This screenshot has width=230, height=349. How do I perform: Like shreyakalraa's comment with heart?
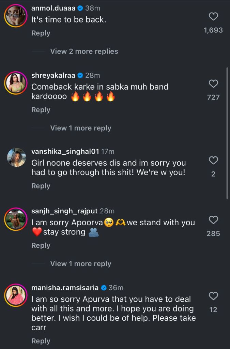213,84
